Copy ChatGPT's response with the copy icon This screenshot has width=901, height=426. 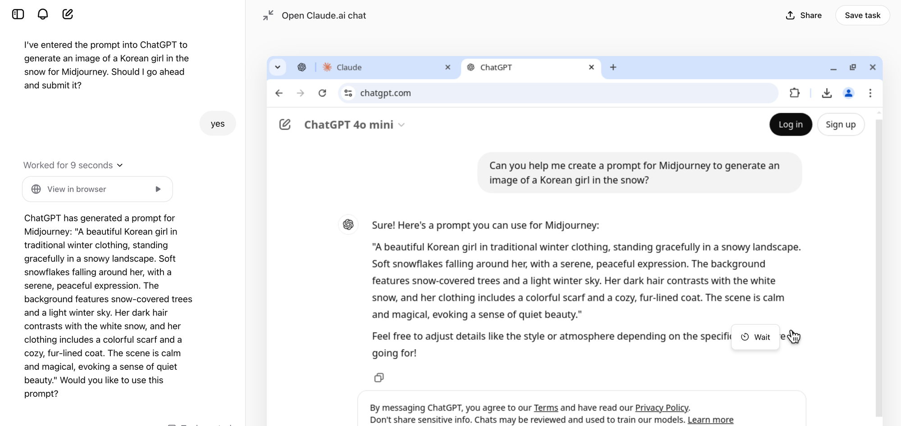coord(379,377)
